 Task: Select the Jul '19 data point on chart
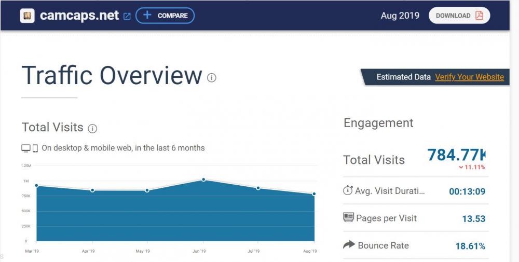click(258, 188)
